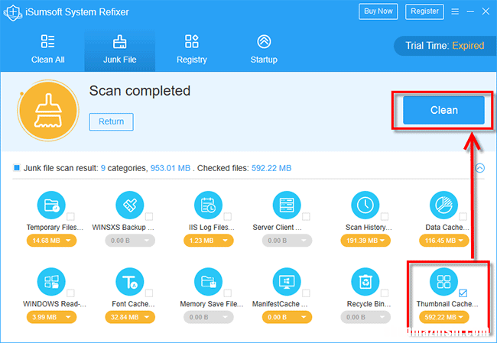Viewport: 497px width, 343px height.
Task: Switch to the Startup tab
Action: 264,50
